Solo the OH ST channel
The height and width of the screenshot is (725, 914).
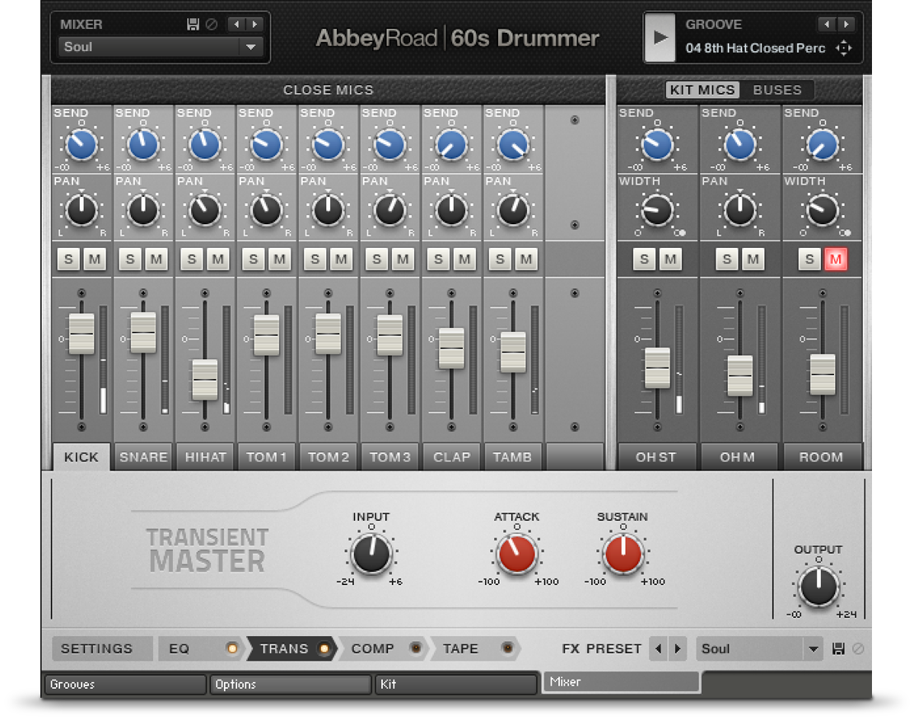pyautogui.click(x=645, y=259)
